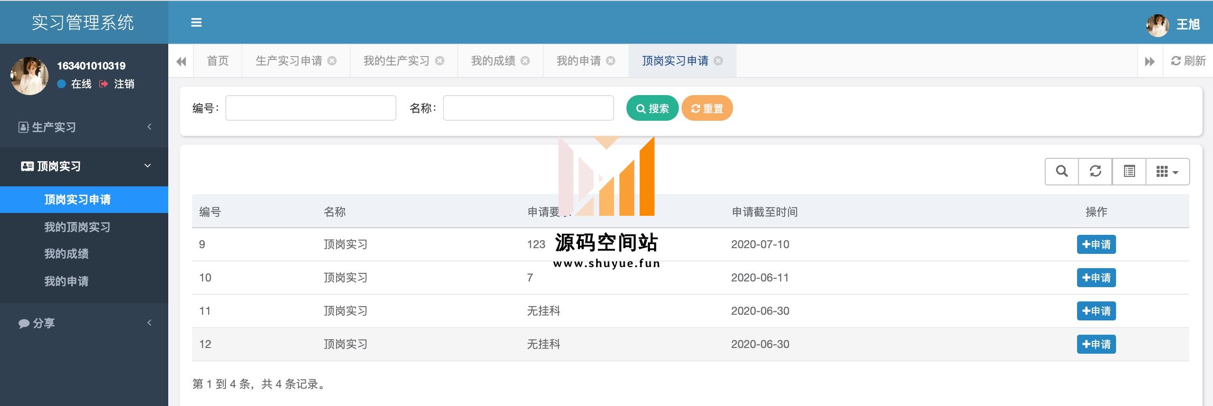Click the date 2020-06-11 cell

760,278
